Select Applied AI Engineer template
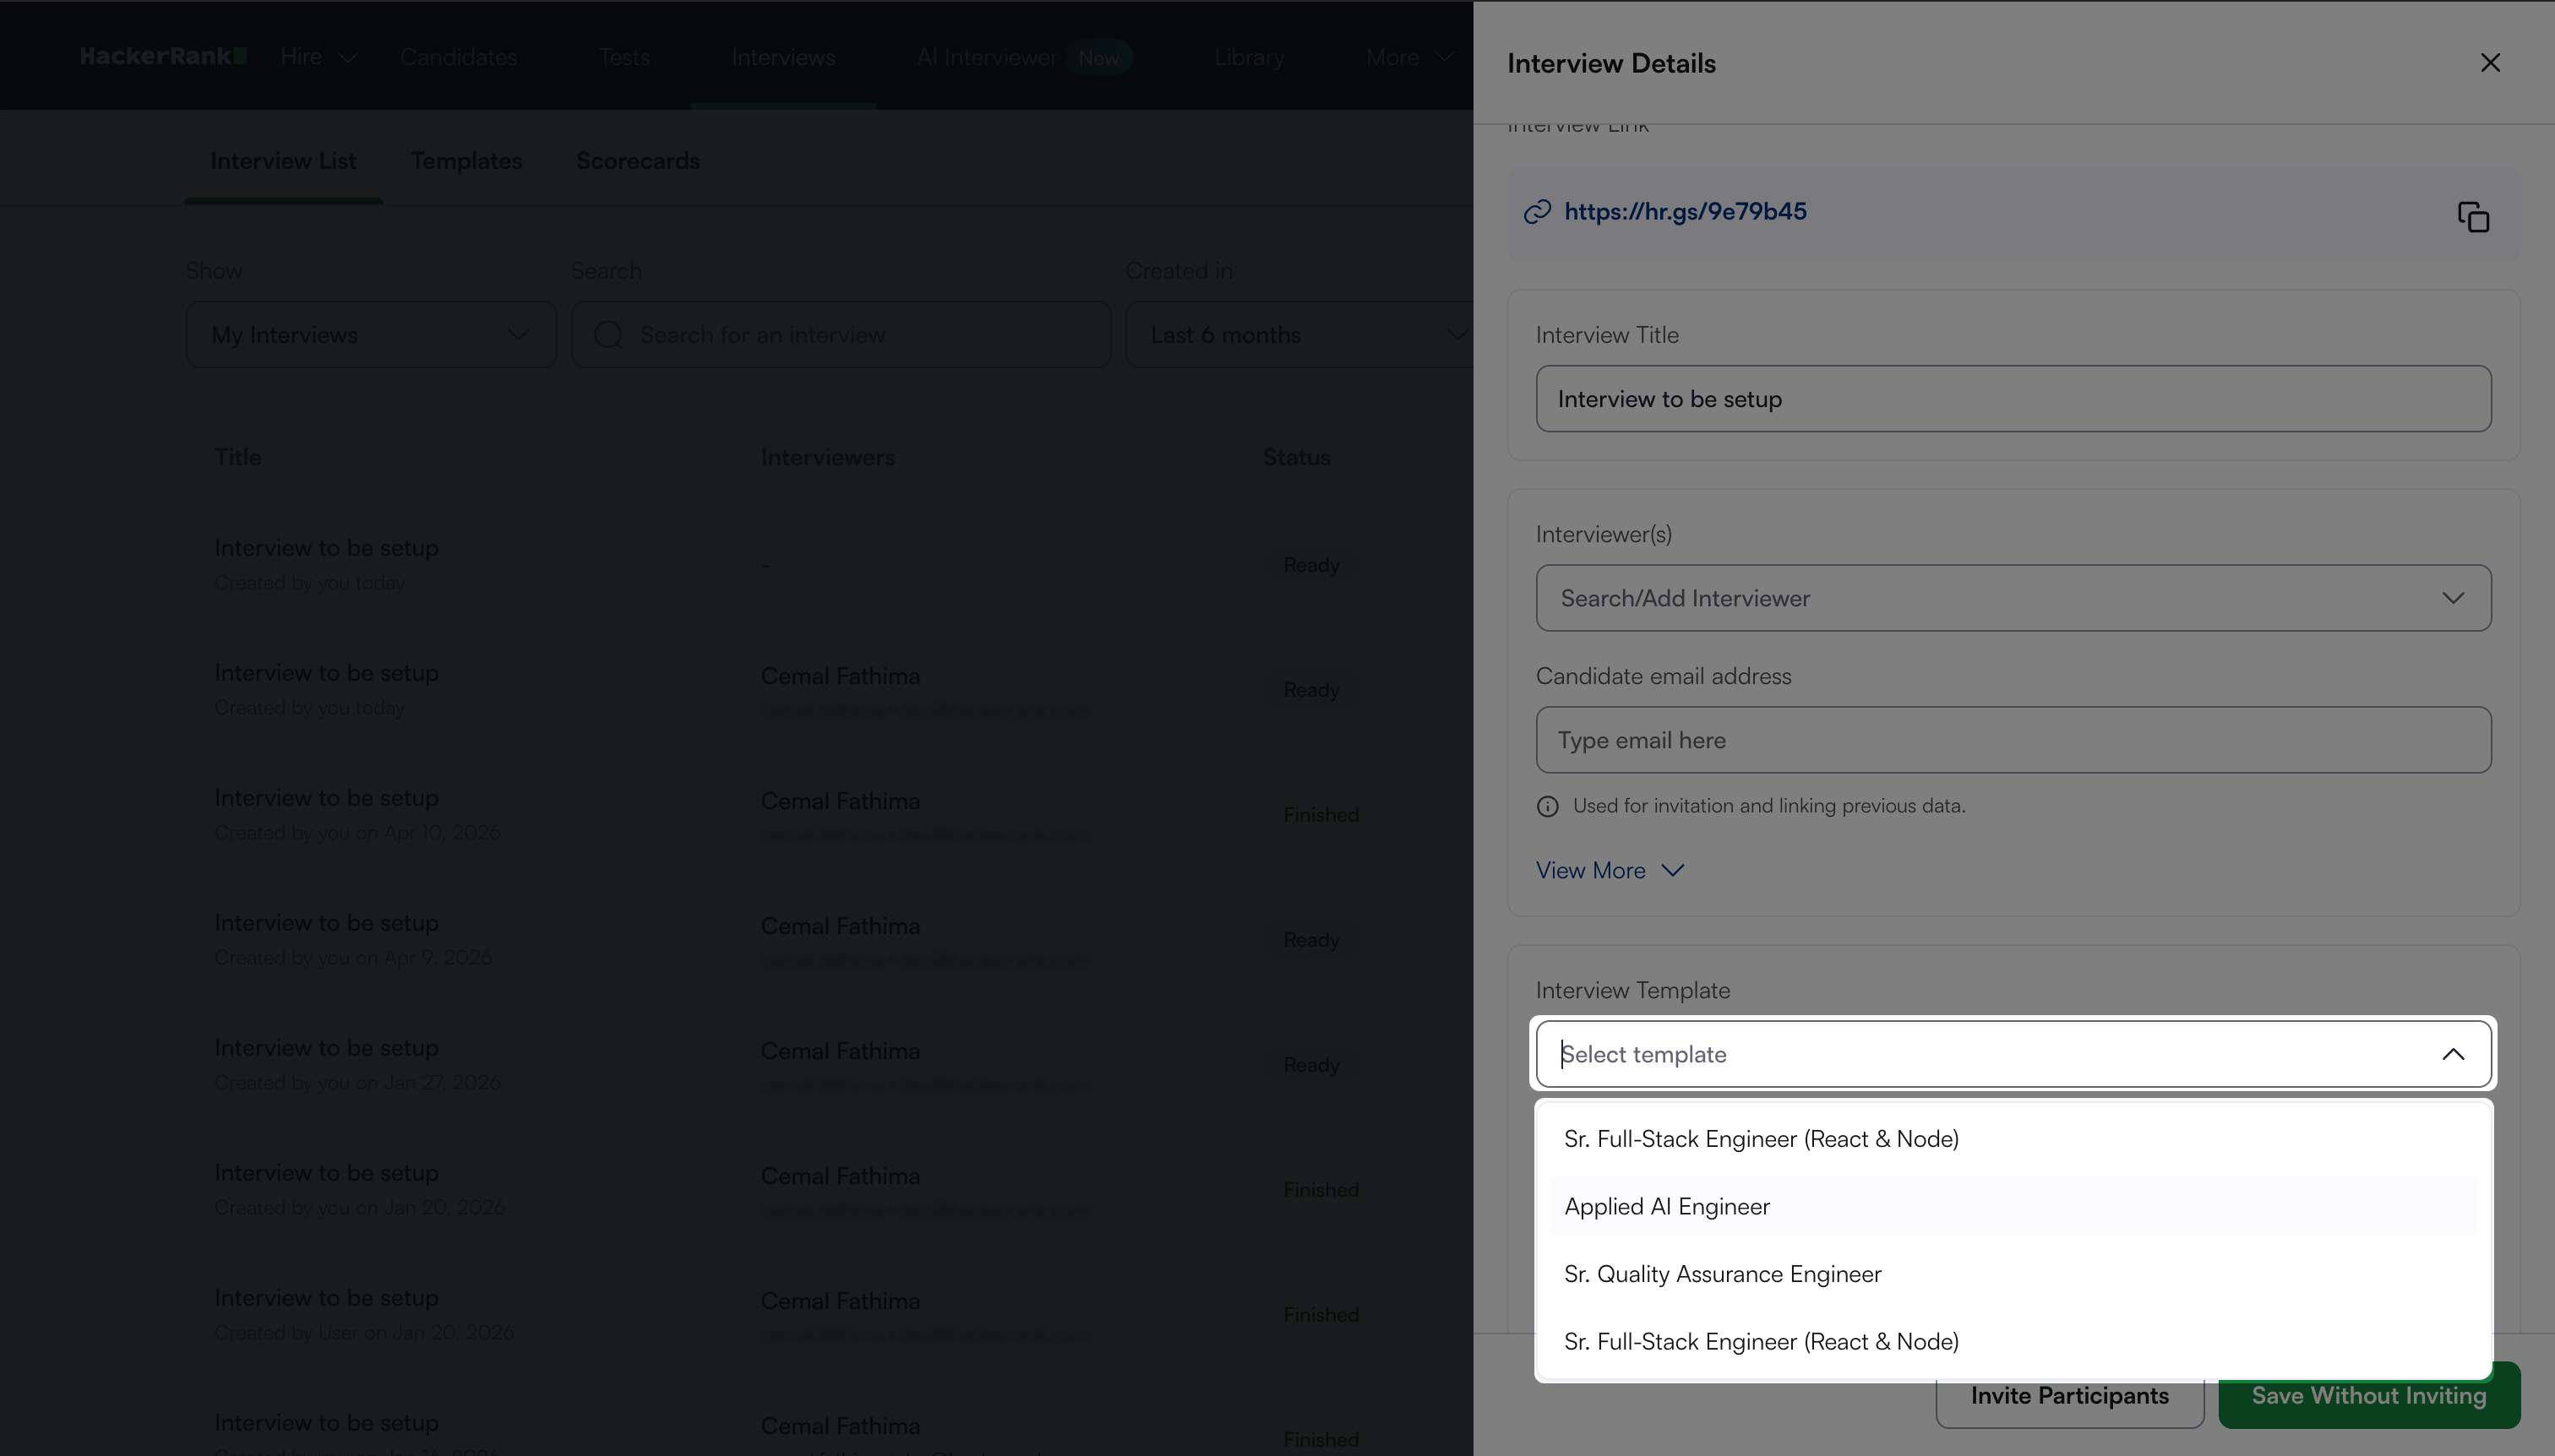 pos(1667,1206)
